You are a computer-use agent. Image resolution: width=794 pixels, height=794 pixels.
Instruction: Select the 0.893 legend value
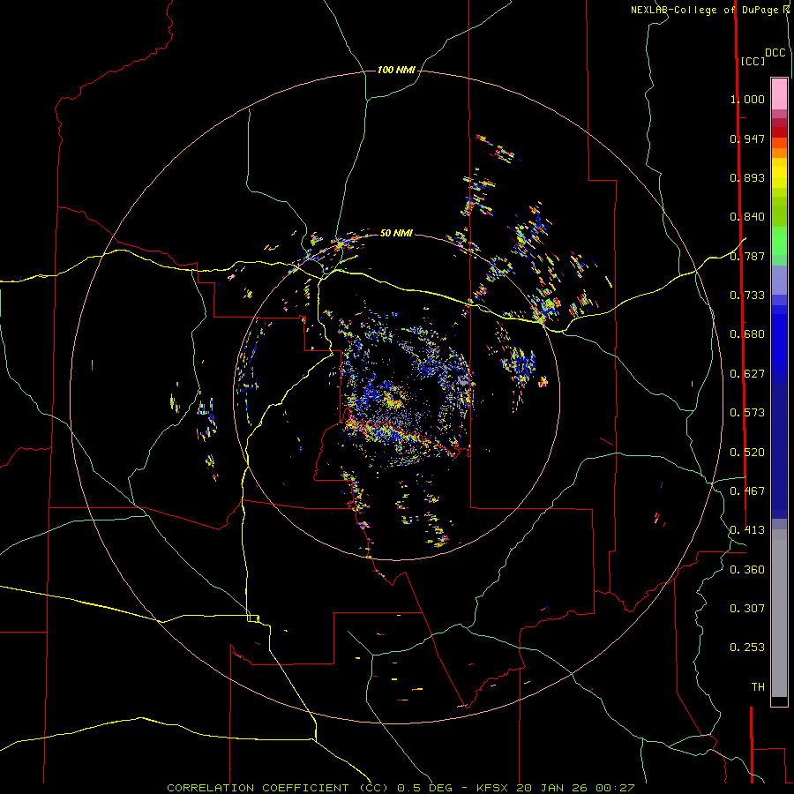coord(747,177)
